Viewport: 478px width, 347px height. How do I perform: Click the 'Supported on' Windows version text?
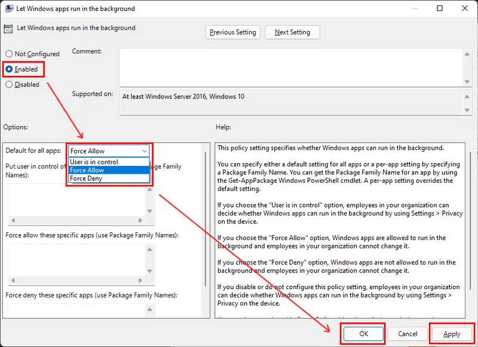click(183, 97)
